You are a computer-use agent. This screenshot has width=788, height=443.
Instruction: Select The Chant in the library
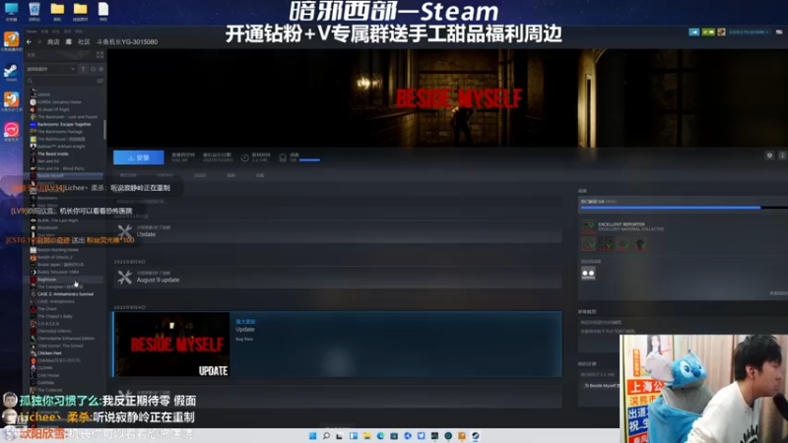pyautogui.click(x=46, y=309)
